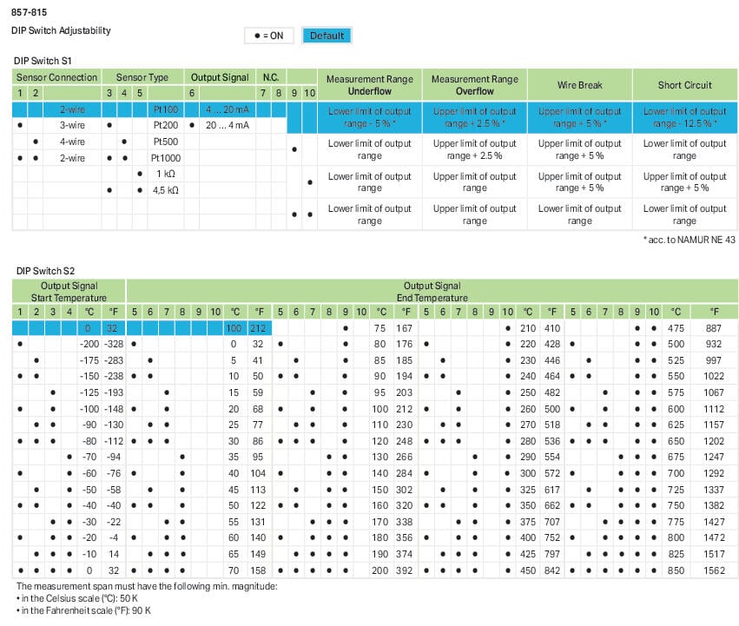Click the Measurement Range Overflow header
The image size is (739, 626).
(474, 85)
